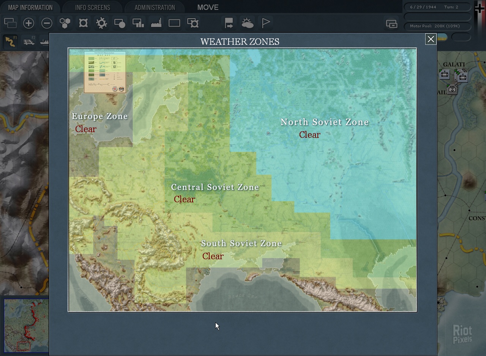The image size is (486, 356).
Task: Click the zoom in plus icon
Action: (28, 23)
